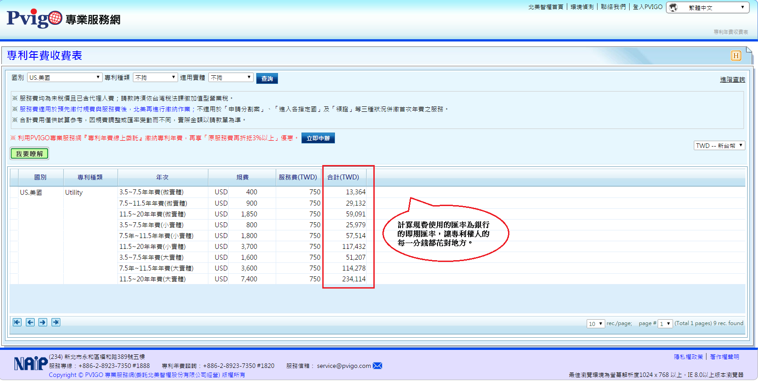
Task: Open 登入PVIGO login link
Action: (647, 7)
